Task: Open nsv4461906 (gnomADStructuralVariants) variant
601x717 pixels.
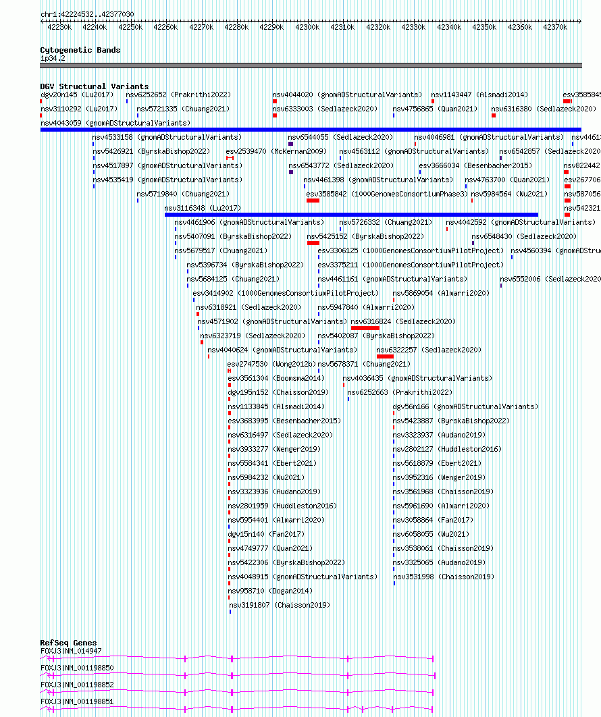Action: [x=249, y=222]
